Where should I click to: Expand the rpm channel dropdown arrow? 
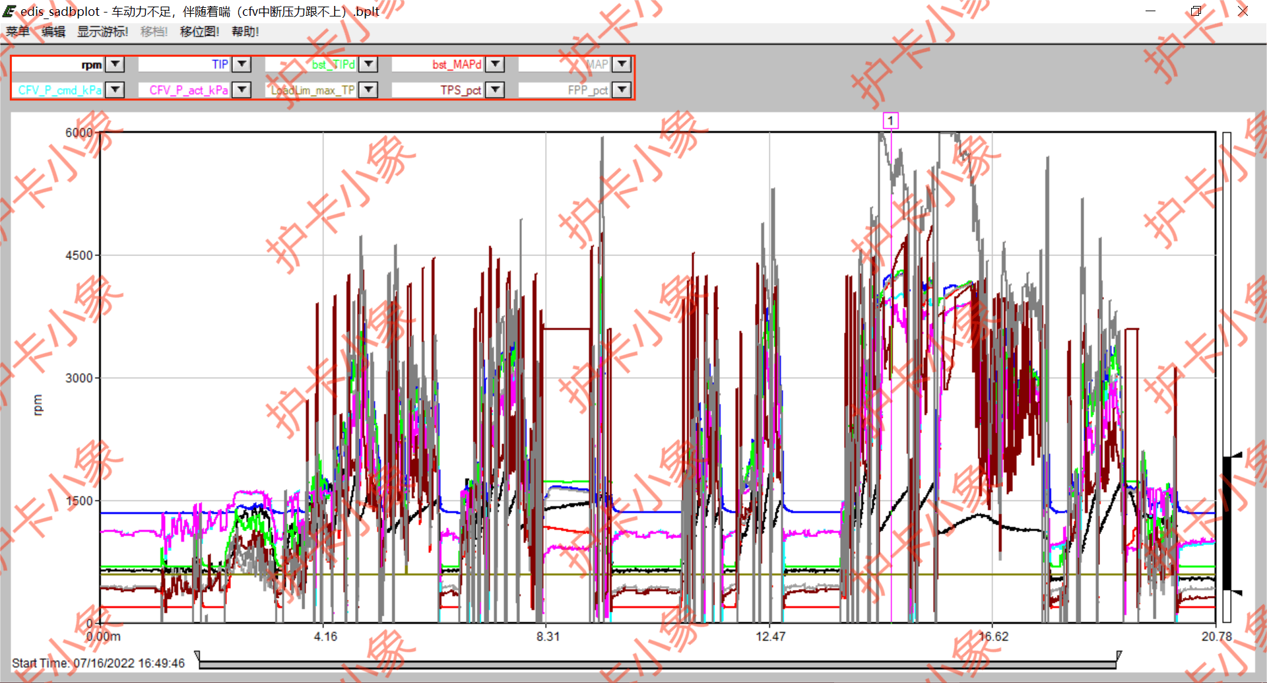point(115,64)
